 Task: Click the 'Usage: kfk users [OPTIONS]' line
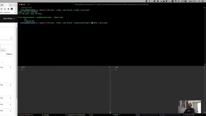pos(28,12)
